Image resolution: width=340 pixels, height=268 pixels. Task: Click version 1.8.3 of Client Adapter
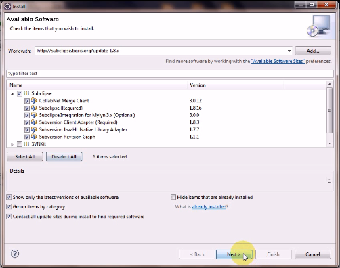194,122
